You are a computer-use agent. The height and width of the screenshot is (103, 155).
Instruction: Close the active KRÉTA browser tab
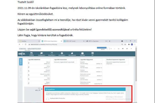pyautogui.click(x=61, y=41)
